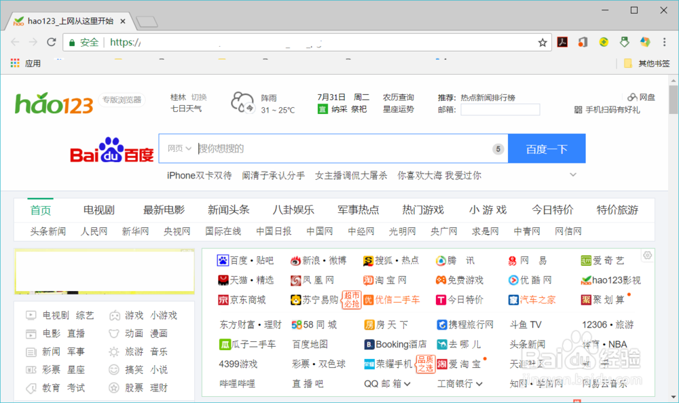Open the 专版浏览器 badge

[x=122, y=100]
